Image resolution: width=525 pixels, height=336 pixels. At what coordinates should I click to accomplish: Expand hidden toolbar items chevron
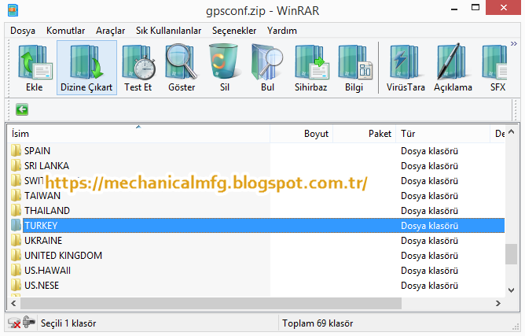click(x=514, y=44)
